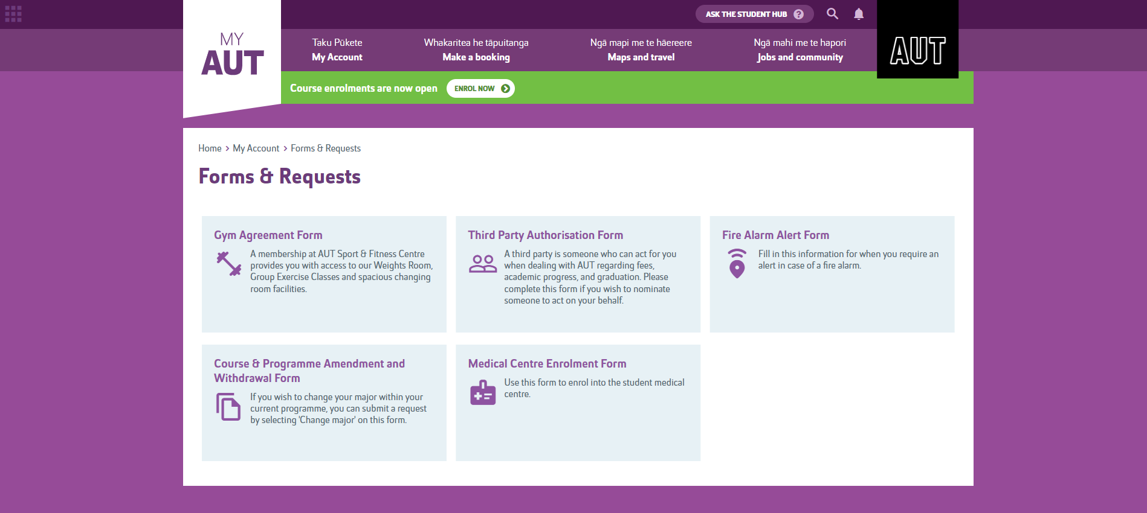Viewport: 1147px width, 513px height.
Task: Click the Gym Agreement membership description text
Action: (x=341, y=272)
